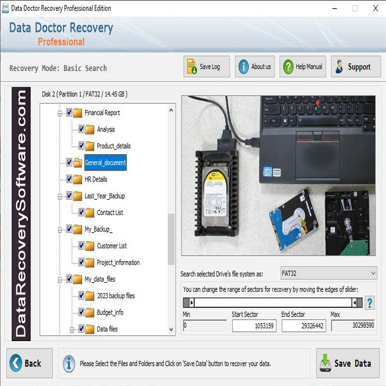Collapse the My_Backup_ tree node
The width and height of the screenshot is (386, 386).
[x=59, y=230]
